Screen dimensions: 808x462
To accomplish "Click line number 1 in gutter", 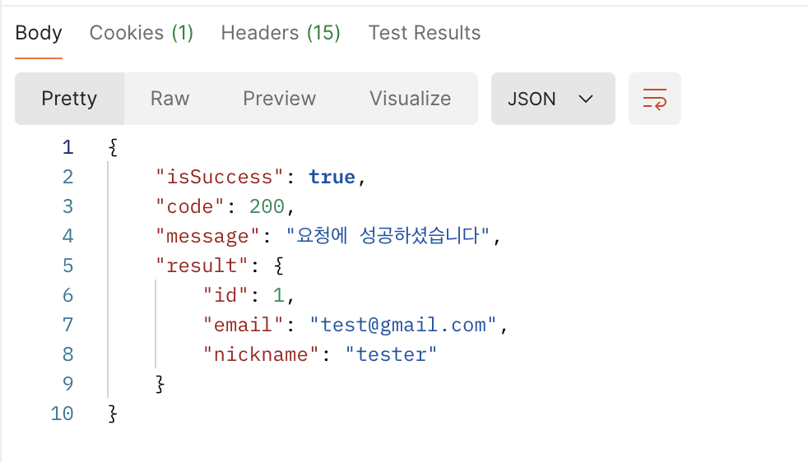I will pos(68,147).
